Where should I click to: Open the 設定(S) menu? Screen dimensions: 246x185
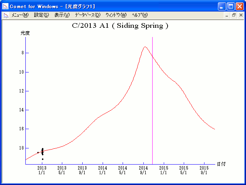[42, 15]
